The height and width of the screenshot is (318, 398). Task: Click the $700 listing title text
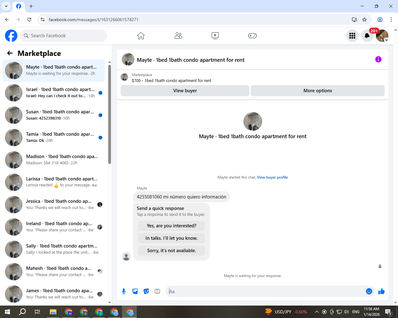point(171,80)
